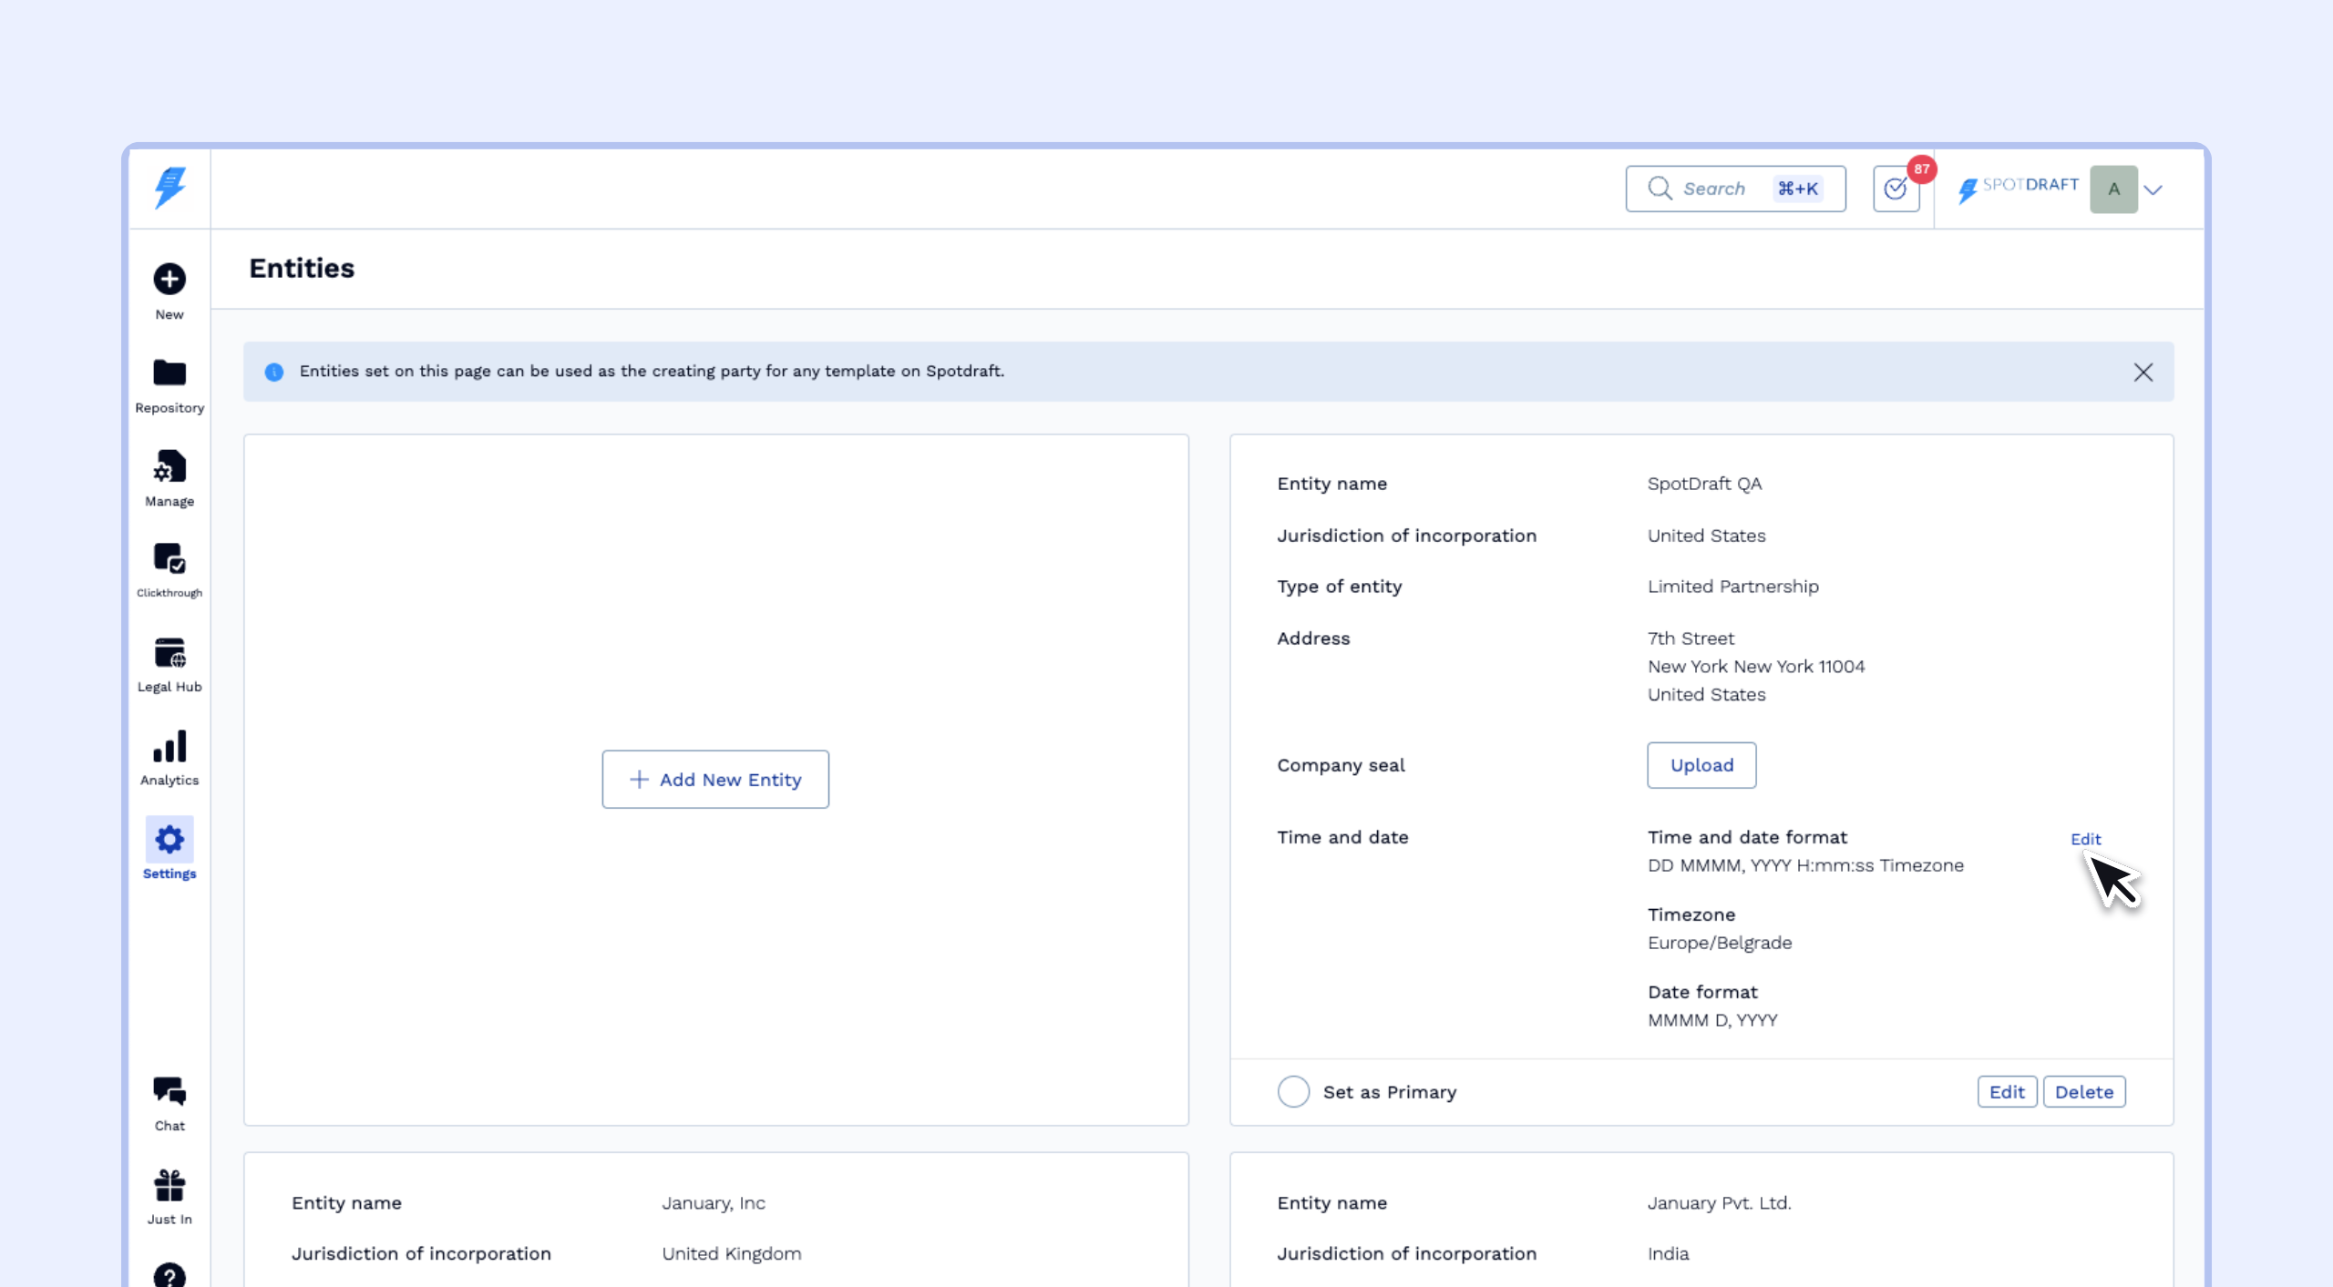Open the Chat bubbles icon
This screenshot has width=2333, height=1287.
[170, 1091]
